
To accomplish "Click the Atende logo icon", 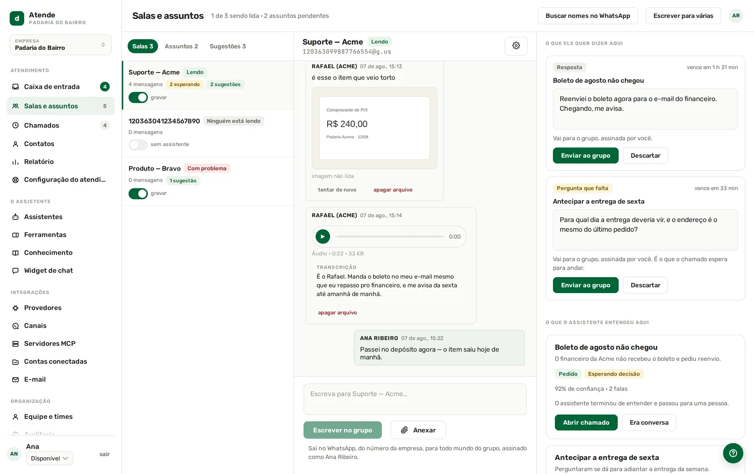I will click(x=17, y=18).
